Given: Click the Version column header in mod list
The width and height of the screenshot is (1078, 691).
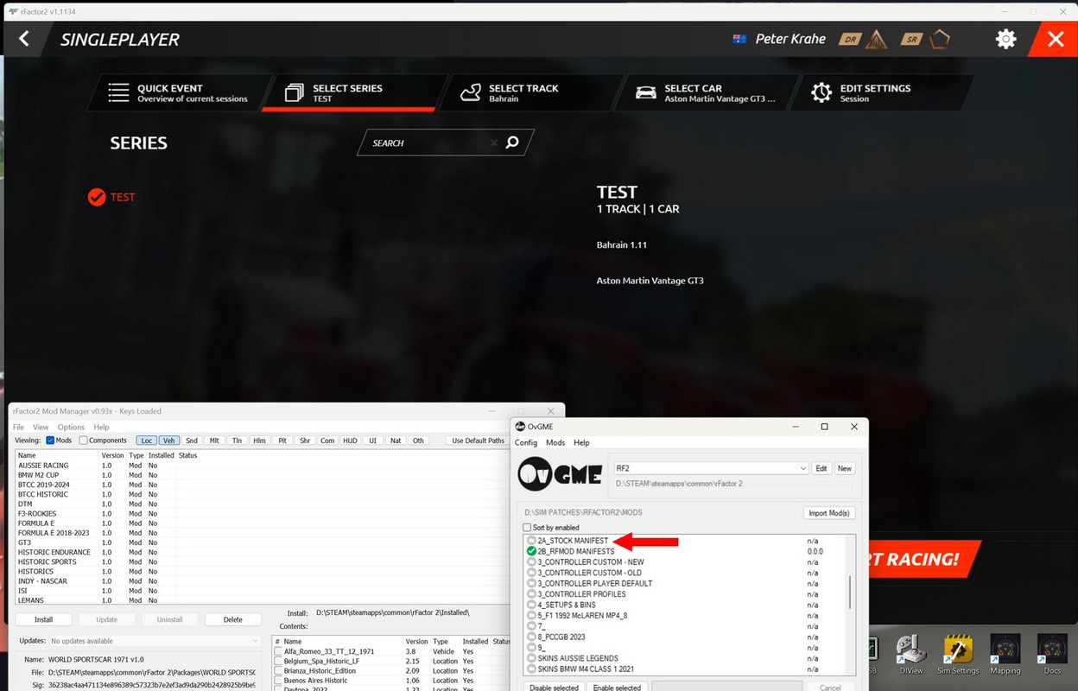Looking at the screenshot, I should pos(113,455).
